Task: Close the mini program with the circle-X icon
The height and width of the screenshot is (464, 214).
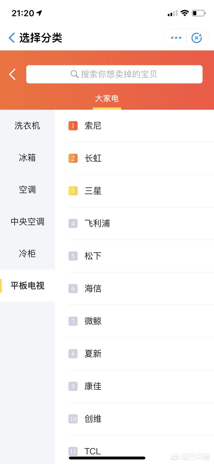Action: click(197, 38)
